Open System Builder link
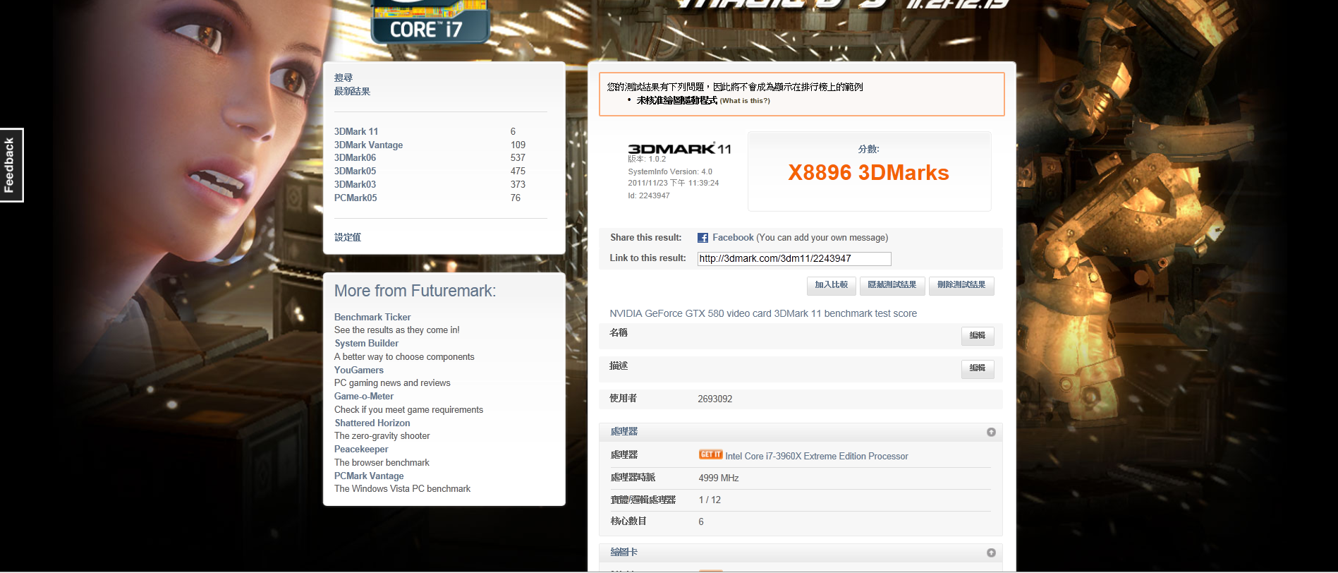Screen dimensions: 1338x573 coord(366,343)
